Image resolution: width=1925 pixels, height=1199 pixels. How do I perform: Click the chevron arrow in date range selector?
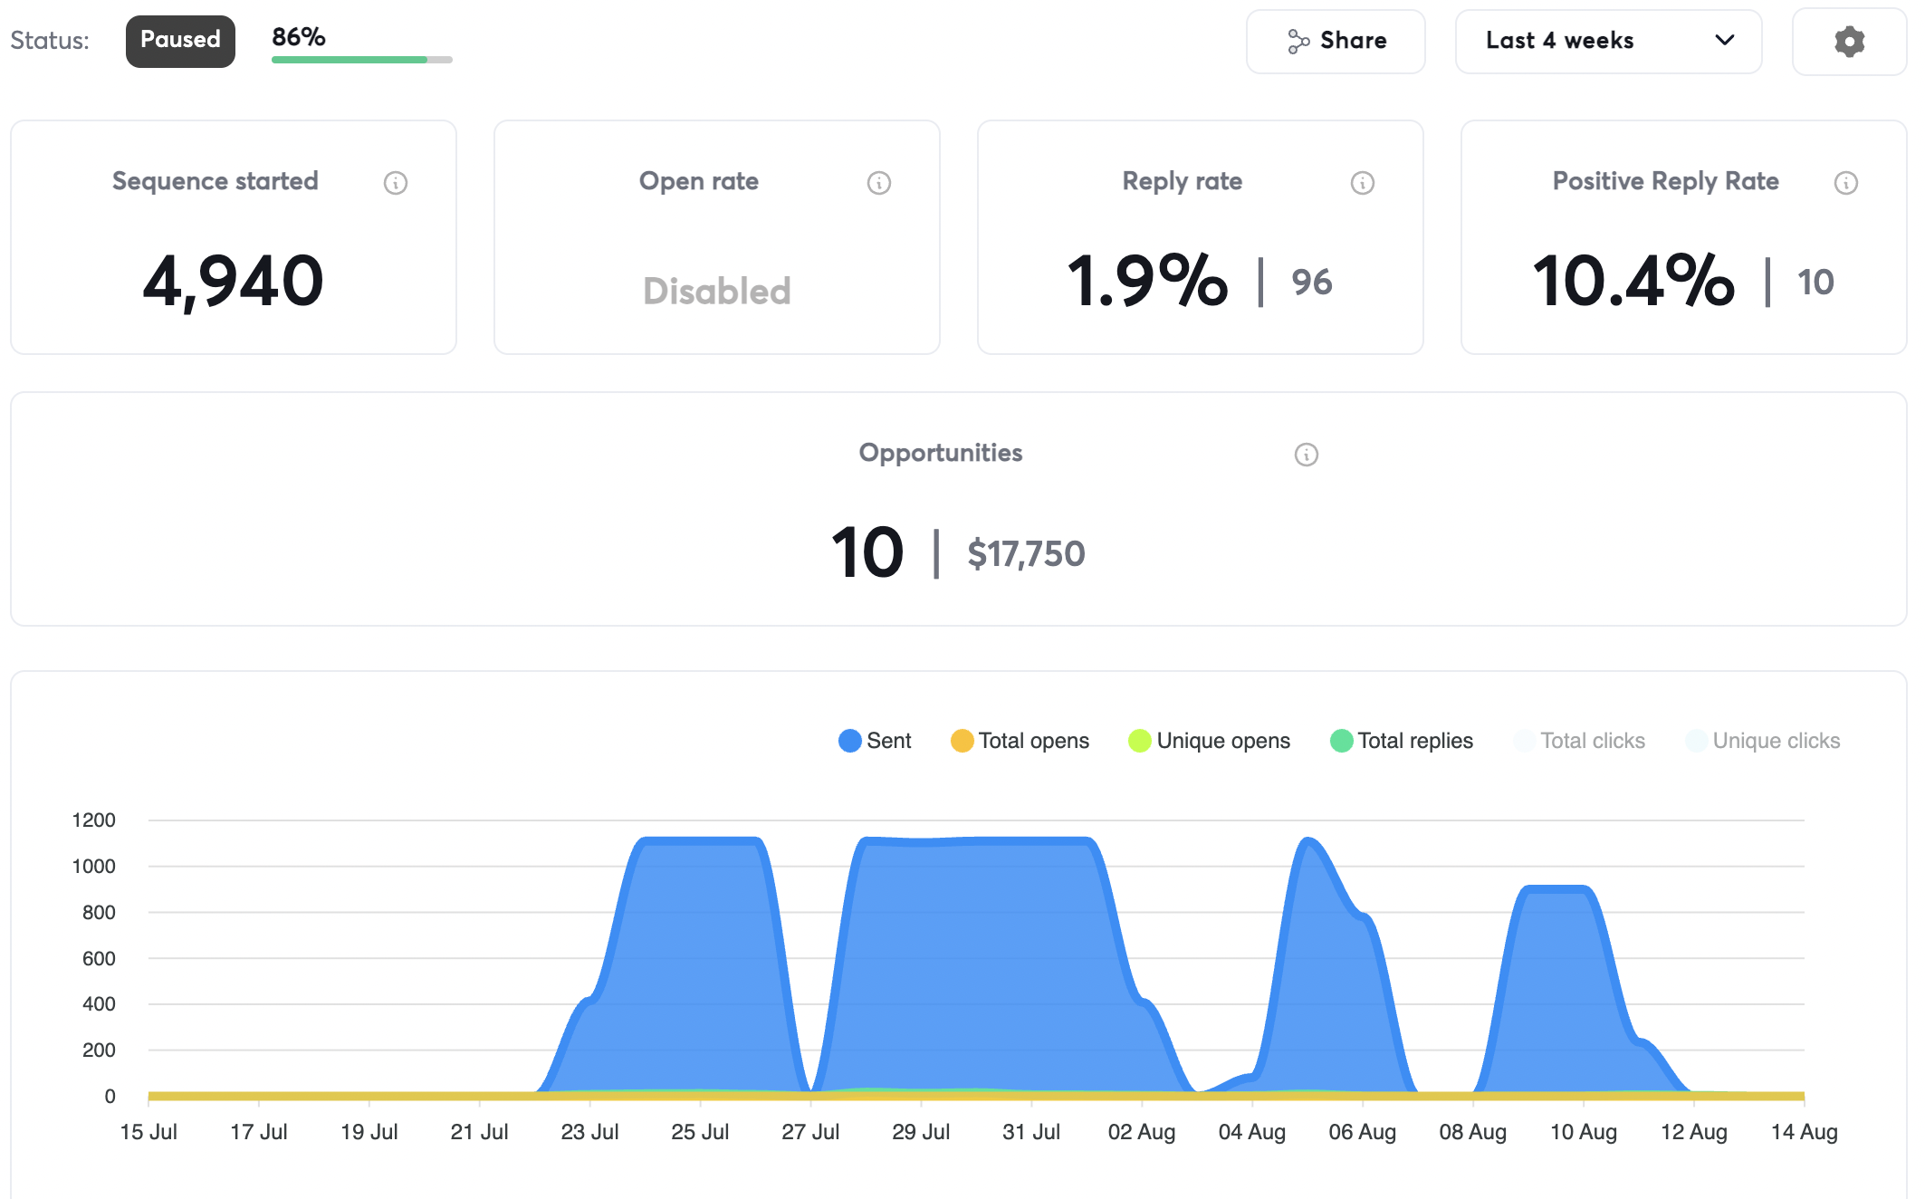tap(1725, 41)
